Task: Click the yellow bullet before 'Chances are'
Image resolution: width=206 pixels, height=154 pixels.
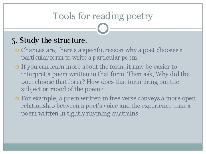Action: [x=17, y=50]
